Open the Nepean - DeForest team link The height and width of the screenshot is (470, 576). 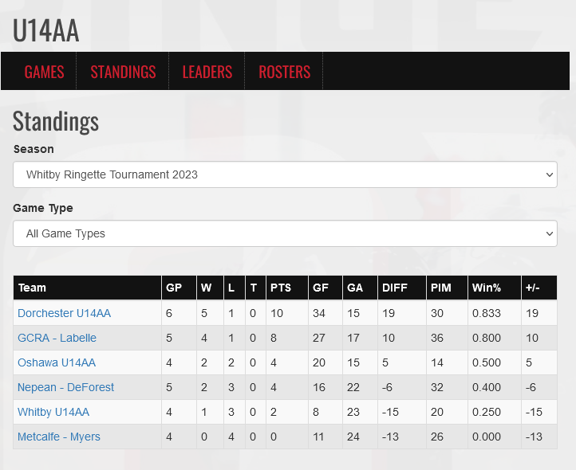coord(65,387)
